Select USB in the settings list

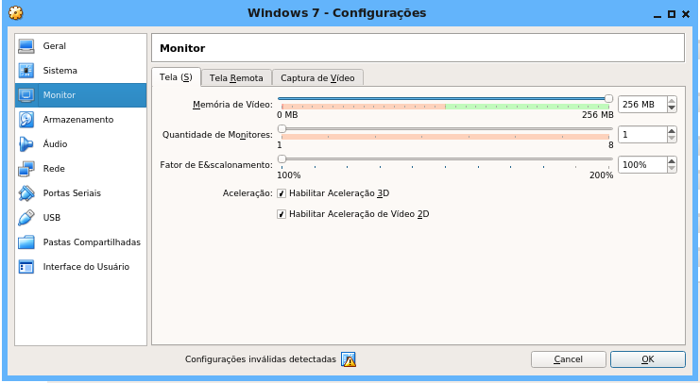(x=81, y=218)
